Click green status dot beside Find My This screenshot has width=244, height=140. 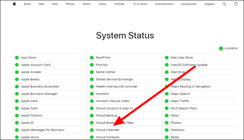click(x=92, y=65)
